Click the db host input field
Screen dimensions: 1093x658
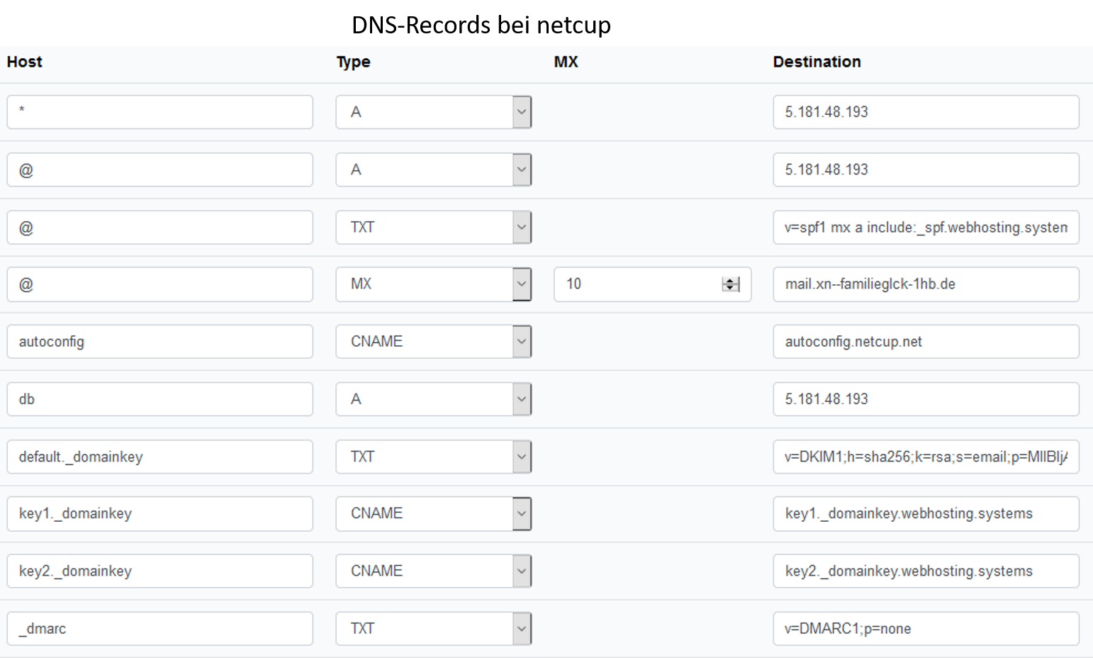pyautogui.click(x=159, y=399)
